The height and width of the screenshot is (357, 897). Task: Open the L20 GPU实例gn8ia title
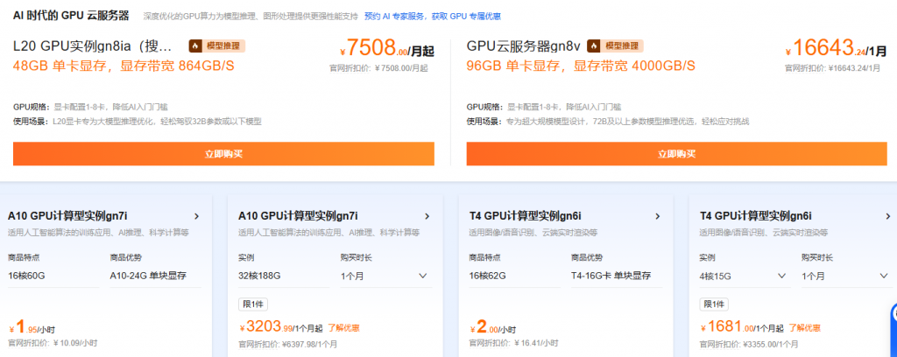tap(98, 45)
